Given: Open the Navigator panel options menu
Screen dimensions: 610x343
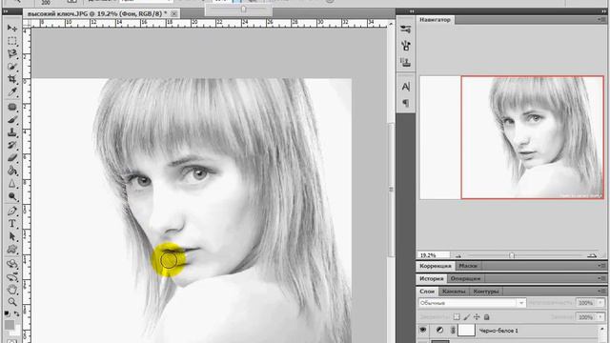Looking at the screenshot, I should click(x=601, y=19).
